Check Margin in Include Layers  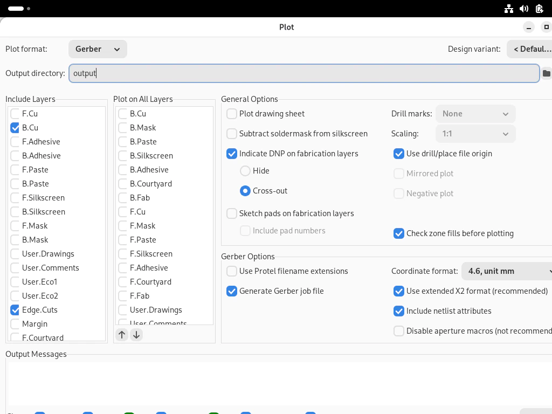[x=15, y=324]
